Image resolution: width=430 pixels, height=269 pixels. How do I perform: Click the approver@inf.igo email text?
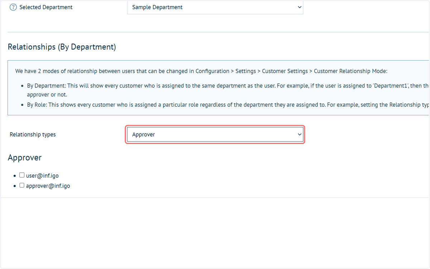pyautogui.click(x=48, y=186)
